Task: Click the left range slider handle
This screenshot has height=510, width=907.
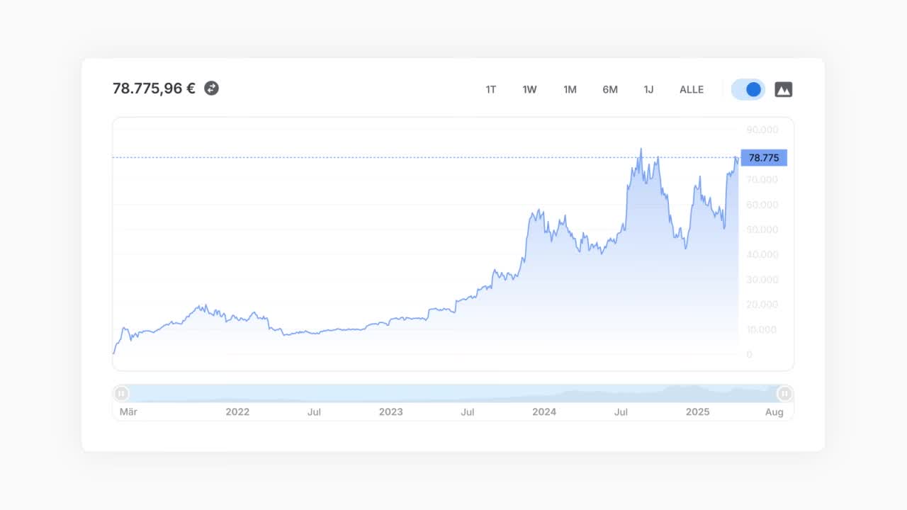Action: pyautogui.click(x=122, y=393)
